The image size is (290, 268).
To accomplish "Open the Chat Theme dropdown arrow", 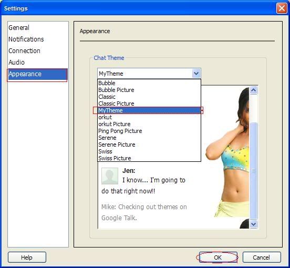I will point(196,74).
